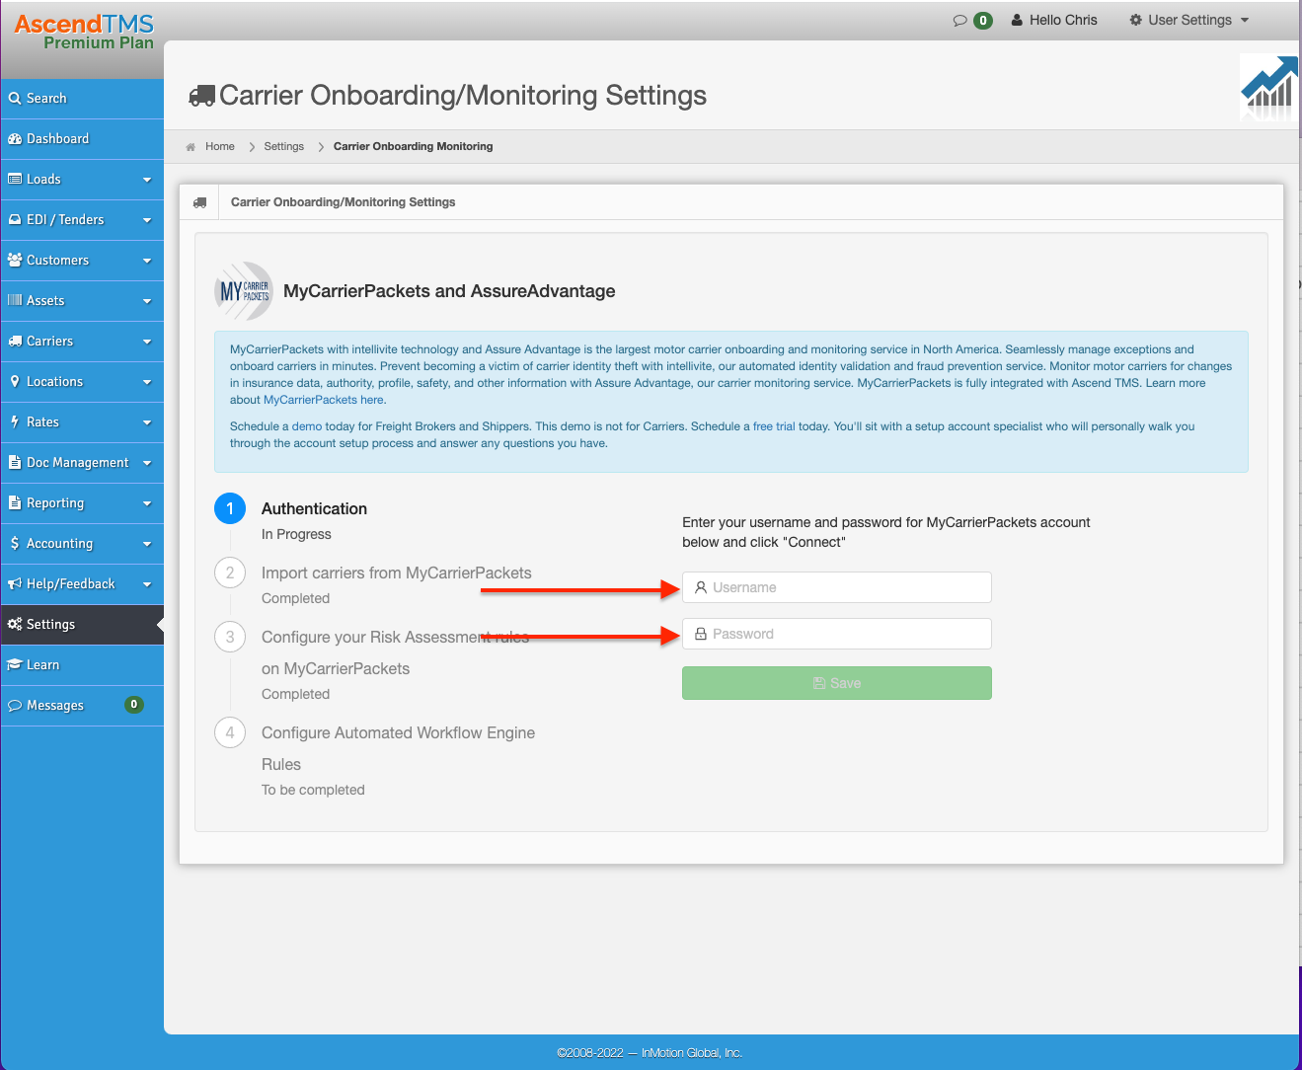Open Settings in the sidebar
Screen dimensions: 1302x1070
(51, 625)
